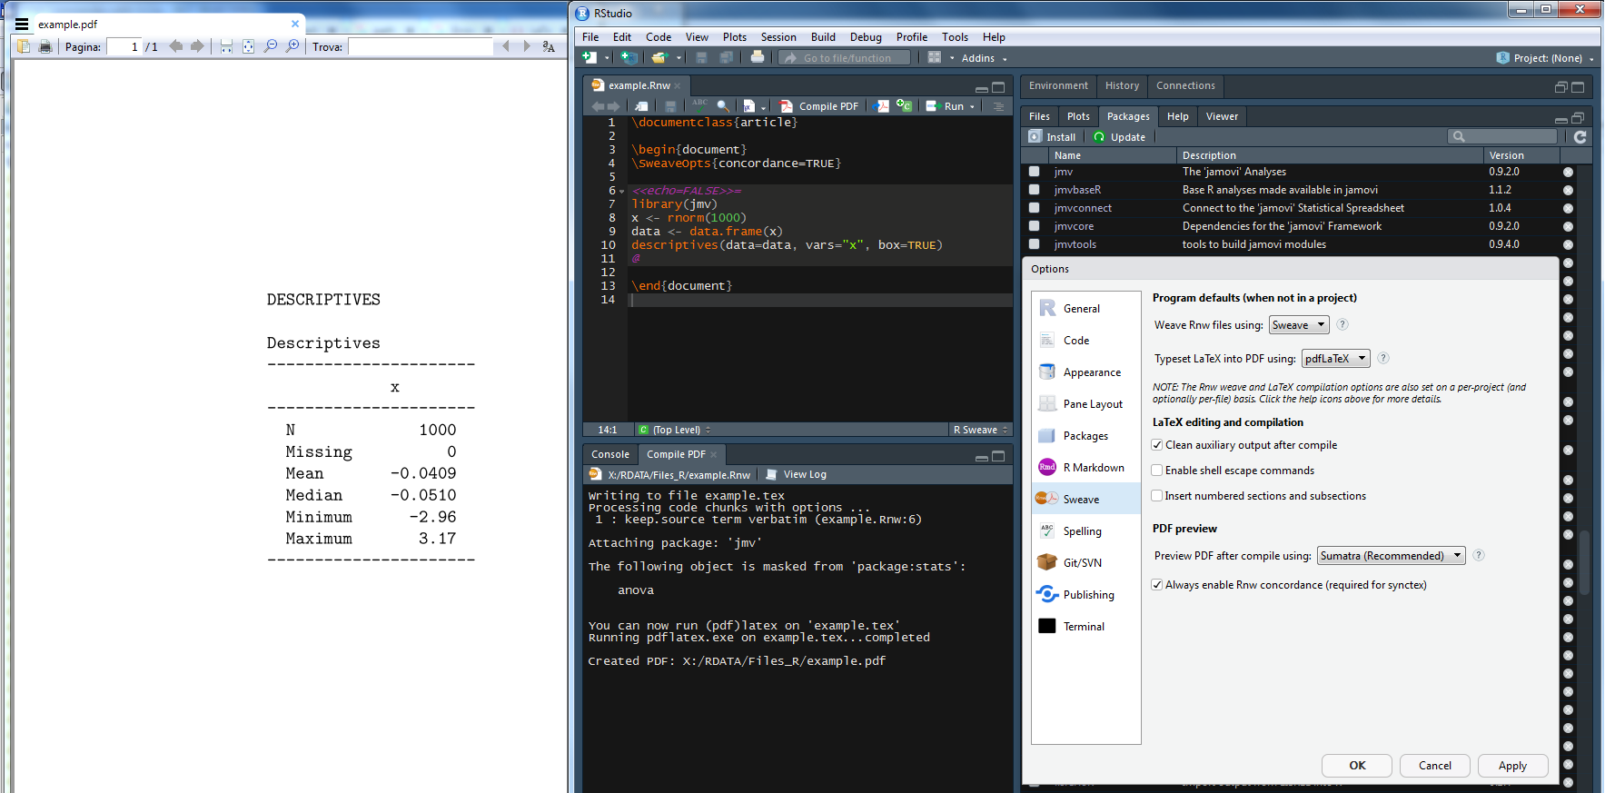
Task: Fit the whole PDF page in Sumatra
Action: coord(248,46)
